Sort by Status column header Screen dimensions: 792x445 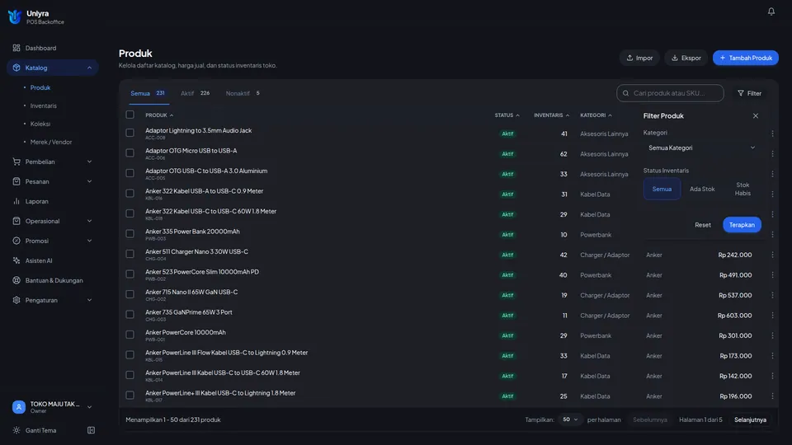click(507, 115)
